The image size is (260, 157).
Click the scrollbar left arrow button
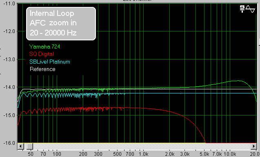(x=21, y=146)
